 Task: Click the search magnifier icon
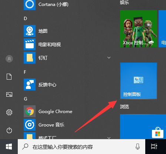tap(25, 147)
